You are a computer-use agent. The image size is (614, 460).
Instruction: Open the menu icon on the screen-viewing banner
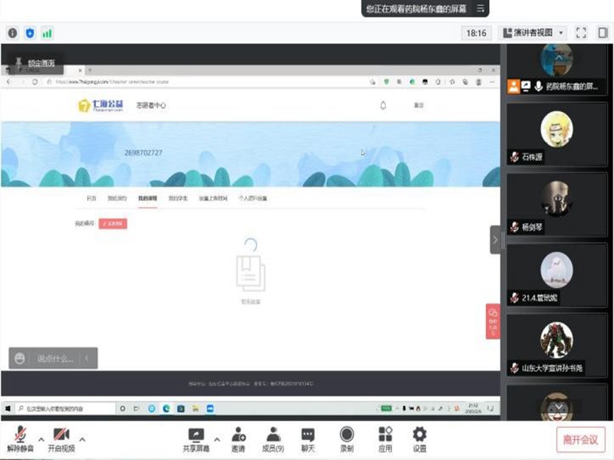[x=480, y=8]
